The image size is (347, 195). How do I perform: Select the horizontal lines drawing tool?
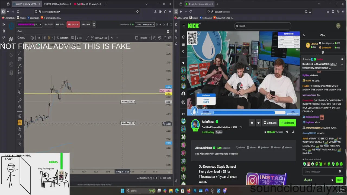[x=20, y=59]
